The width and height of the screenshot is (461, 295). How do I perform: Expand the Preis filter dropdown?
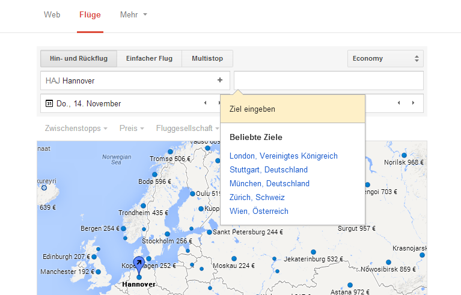click(132, 128)
